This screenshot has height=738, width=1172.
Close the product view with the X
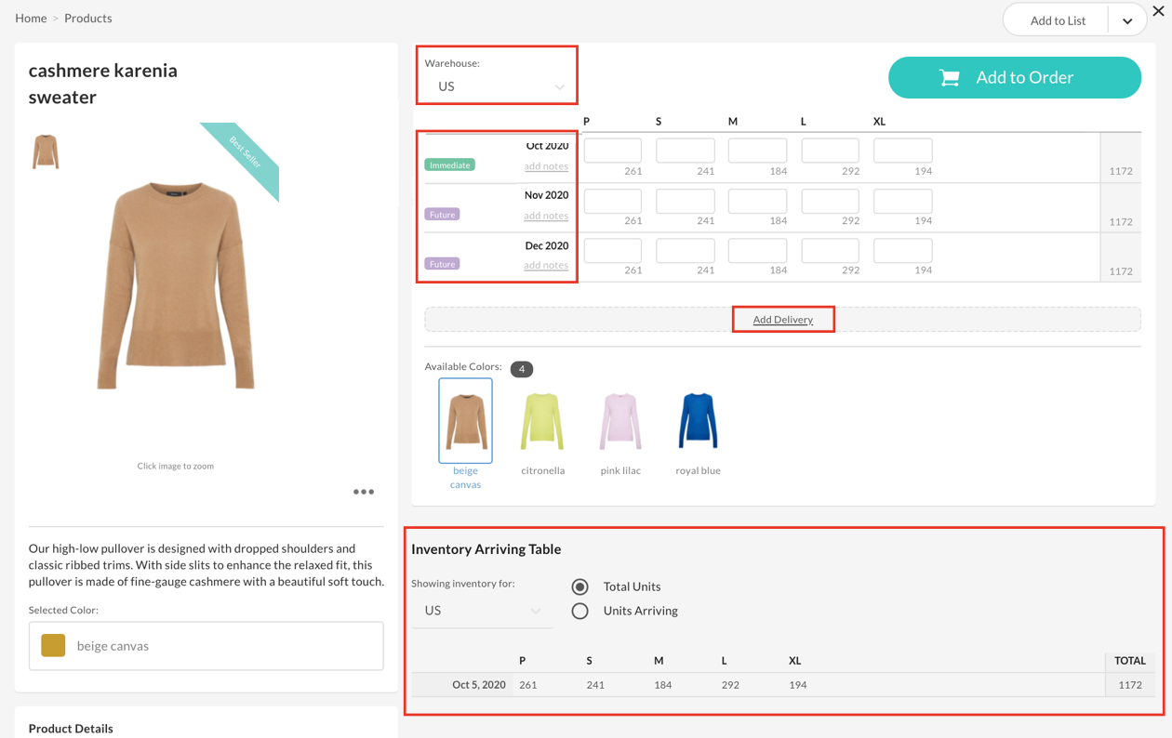[x=1158, y=11]
